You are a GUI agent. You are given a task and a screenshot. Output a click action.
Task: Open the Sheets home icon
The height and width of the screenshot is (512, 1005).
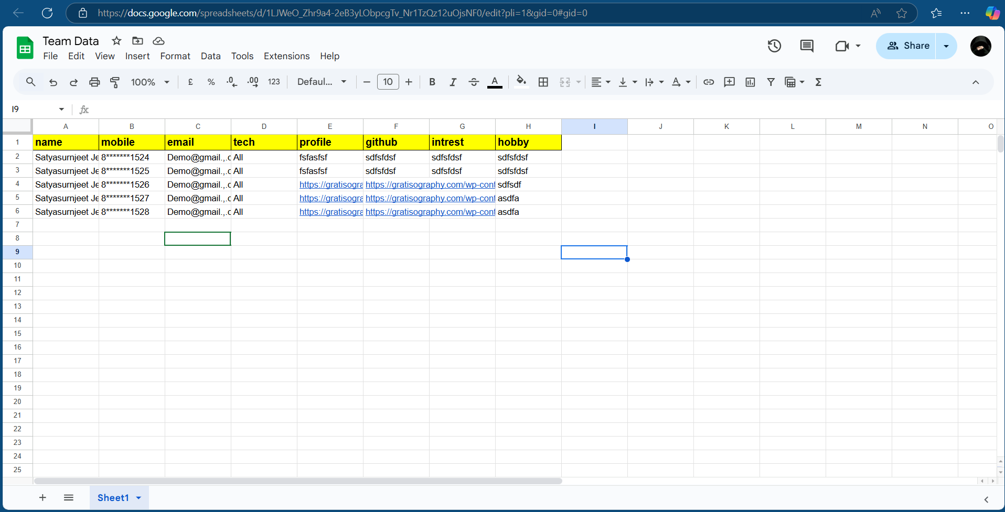point(25,48)
